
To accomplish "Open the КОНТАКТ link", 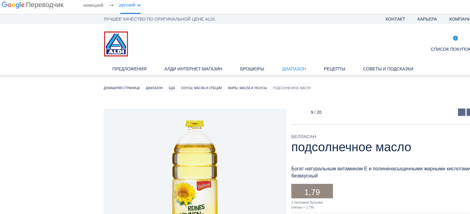I will point(395,19).
